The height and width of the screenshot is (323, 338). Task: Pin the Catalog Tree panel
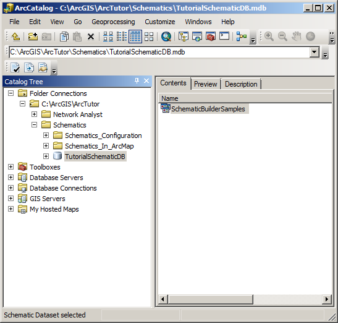click(x=137, y=81)
